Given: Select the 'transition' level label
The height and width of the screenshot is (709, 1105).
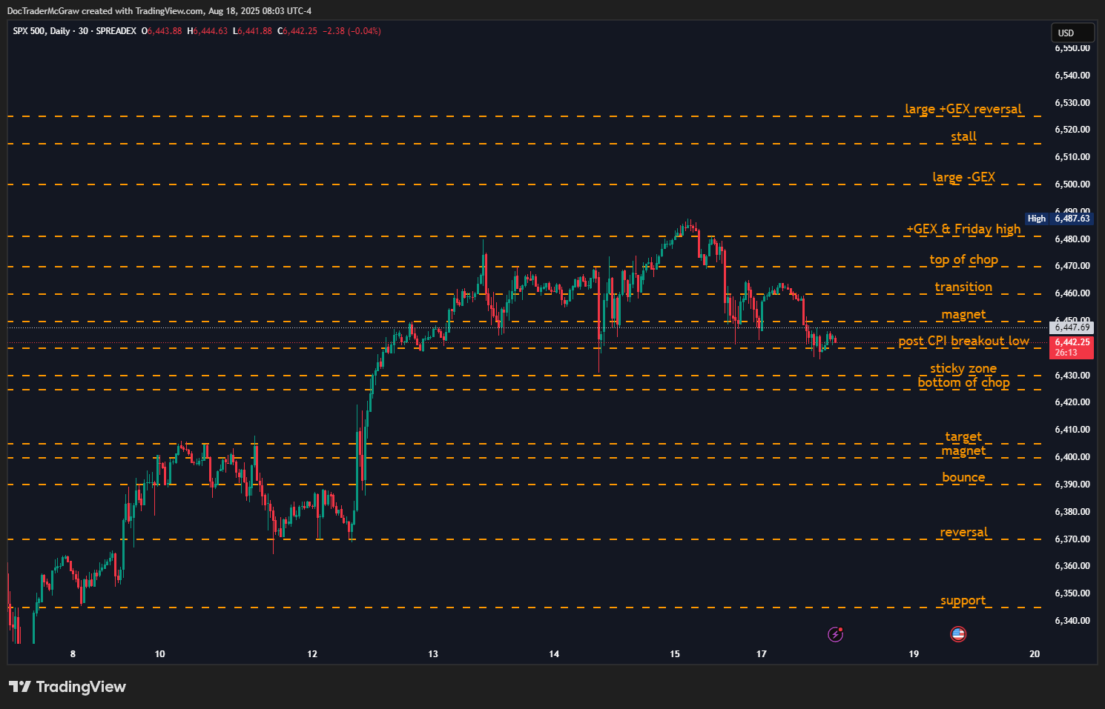Looking at the screenshot, I should tap(963, 287).
